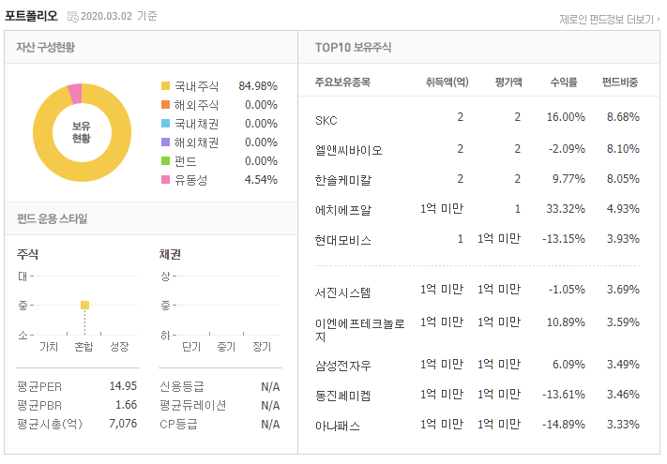Select the 삼성전자우 stock name
667x464 pixels.
click(x=342, y=366)
